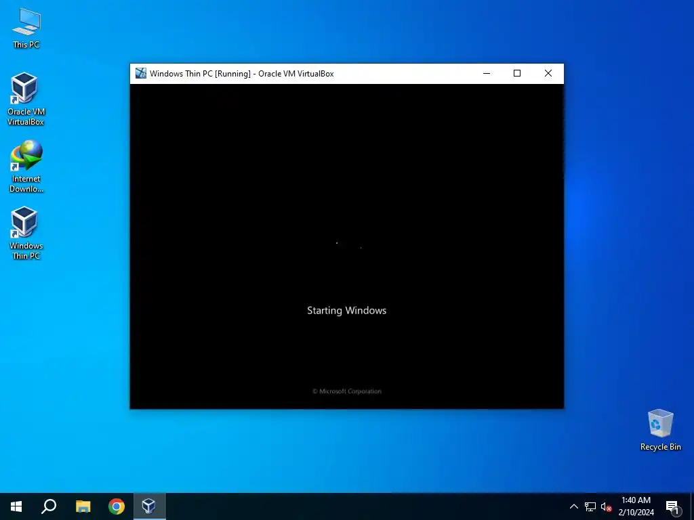Open the This PC desktop icon
The width and height of the screenshot is (694, 520).
point(26,28)
